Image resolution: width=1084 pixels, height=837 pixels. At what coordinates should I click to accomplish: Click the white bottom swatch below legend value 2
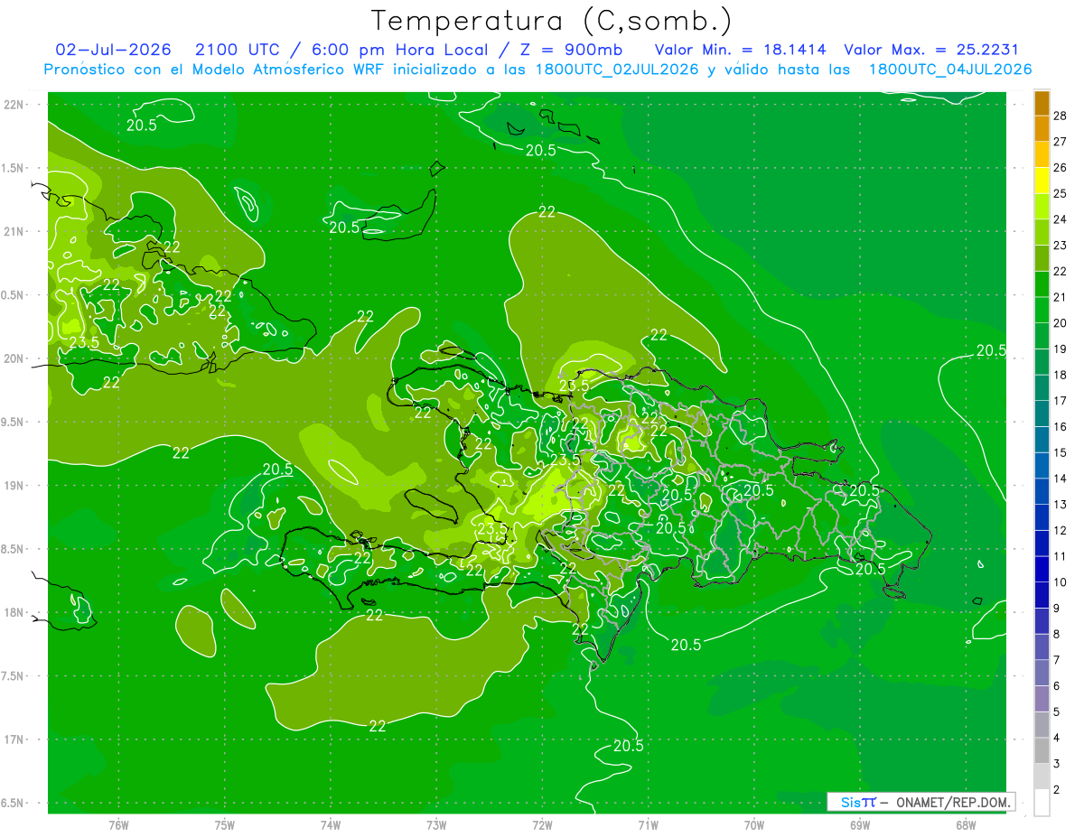(1042, 803)
